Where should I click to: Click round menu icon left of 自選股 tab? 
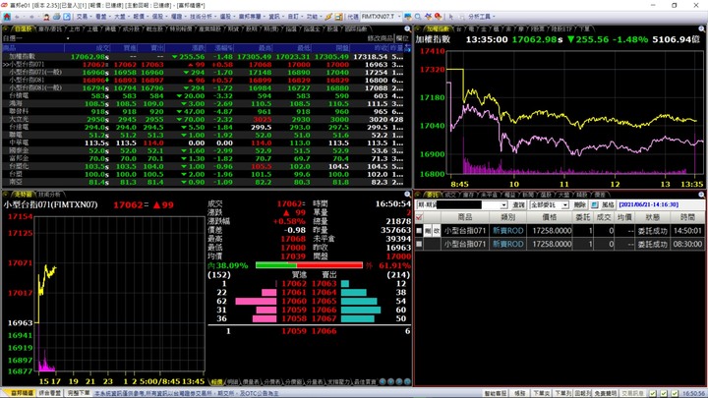[x=6, y=28]
